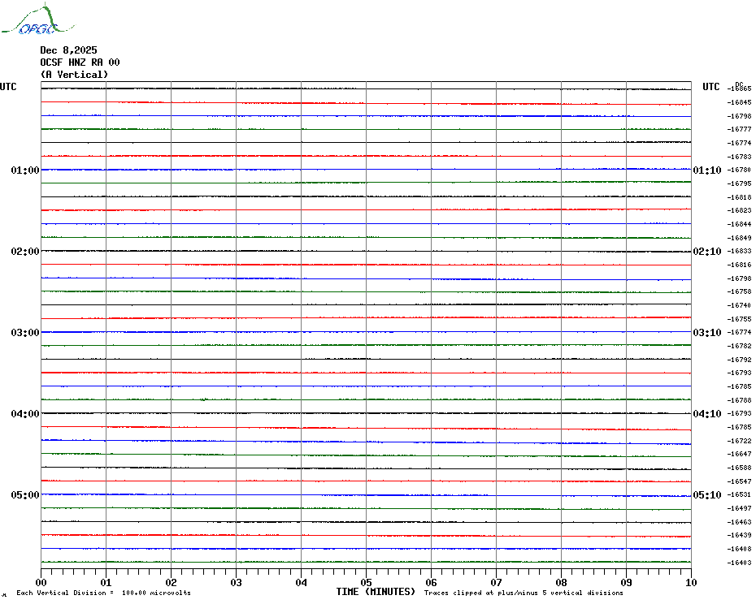756x604 pixels.
Task: Click the 05 minute tick on bottom axis
Action: tap(366, 582)
